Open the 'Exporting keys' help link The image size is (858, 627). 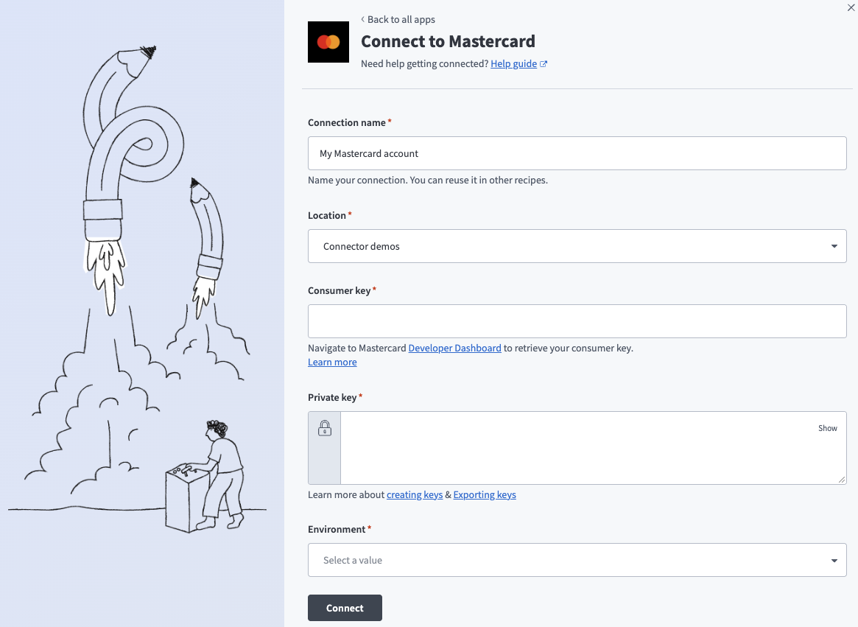(x=485, y=494)
